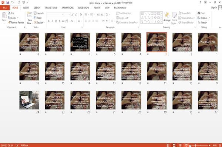Select slide 6 thumbnail
Image resolution: width=222 pixels, height=147 pixels.
(80, 42)
